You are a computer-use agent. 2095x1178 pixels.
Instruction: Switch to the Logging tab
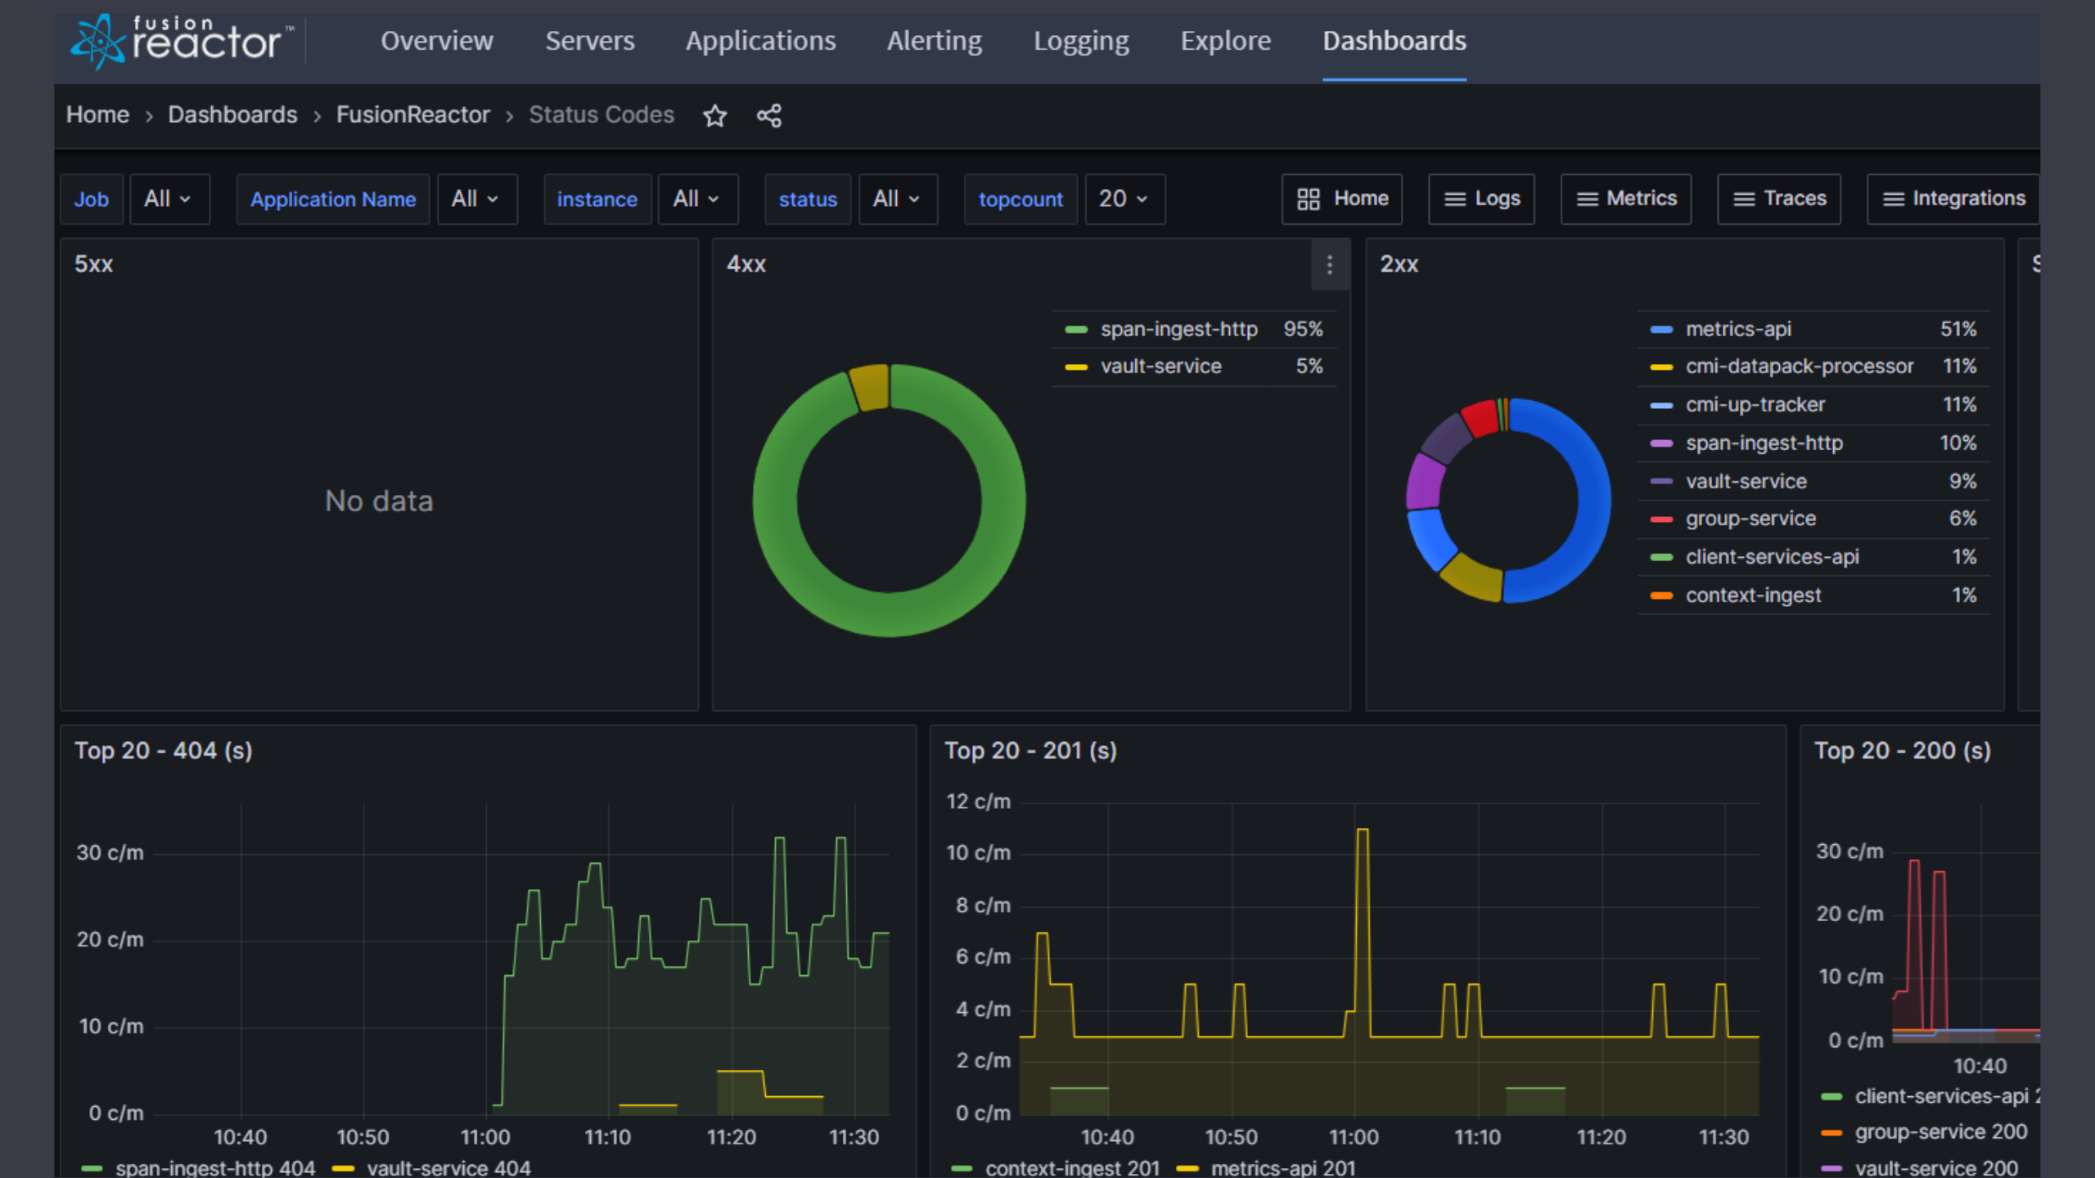point(1081,41)
